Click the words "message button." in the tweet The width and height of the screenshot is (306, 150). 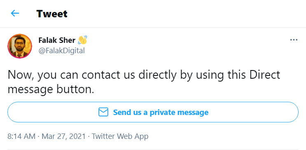(51, 90)
